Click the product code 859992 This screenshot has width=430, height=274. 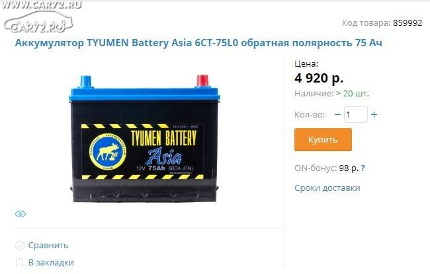(x=408, y=22)
